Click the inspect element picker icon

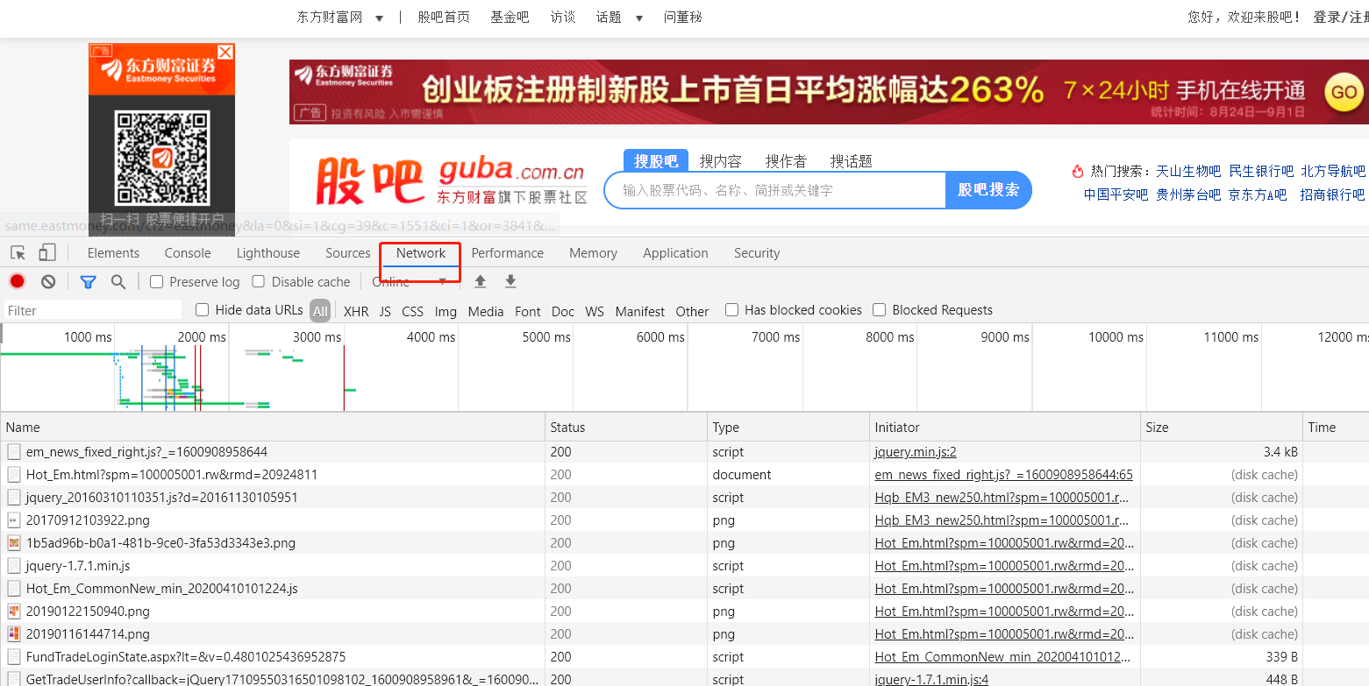click(x=18, y=253)
